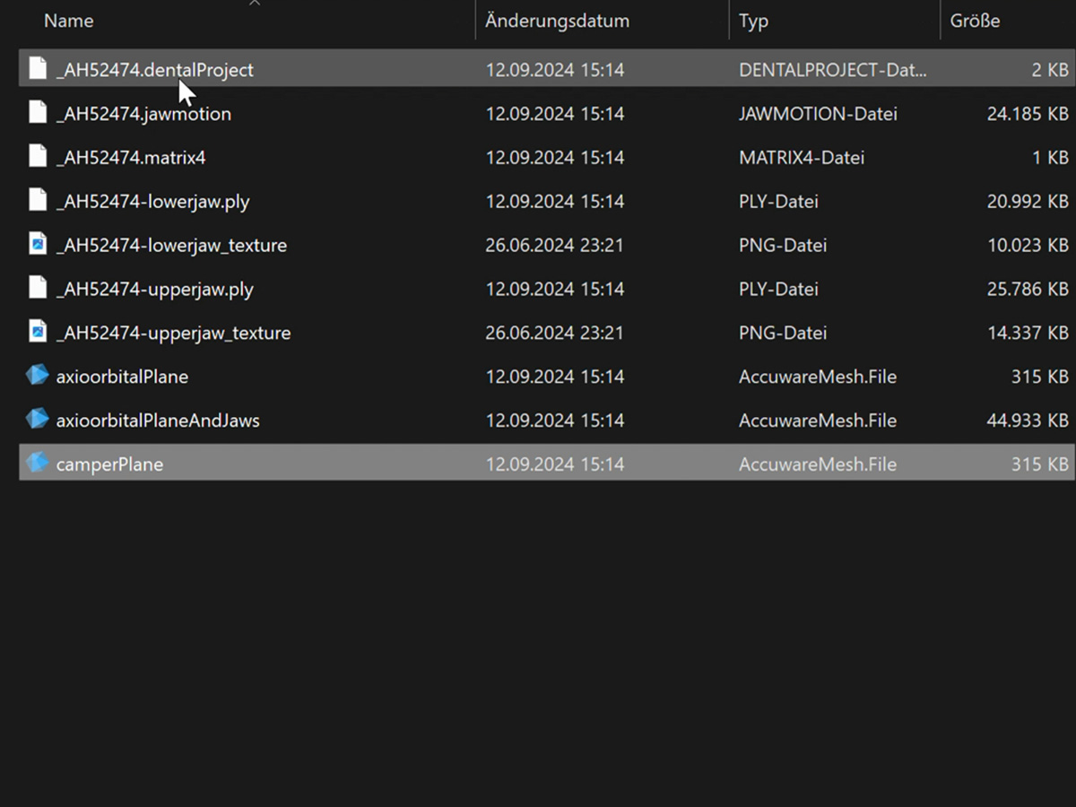
Task: Sort by Änderungsdatum column header
Action: point(557,21)
